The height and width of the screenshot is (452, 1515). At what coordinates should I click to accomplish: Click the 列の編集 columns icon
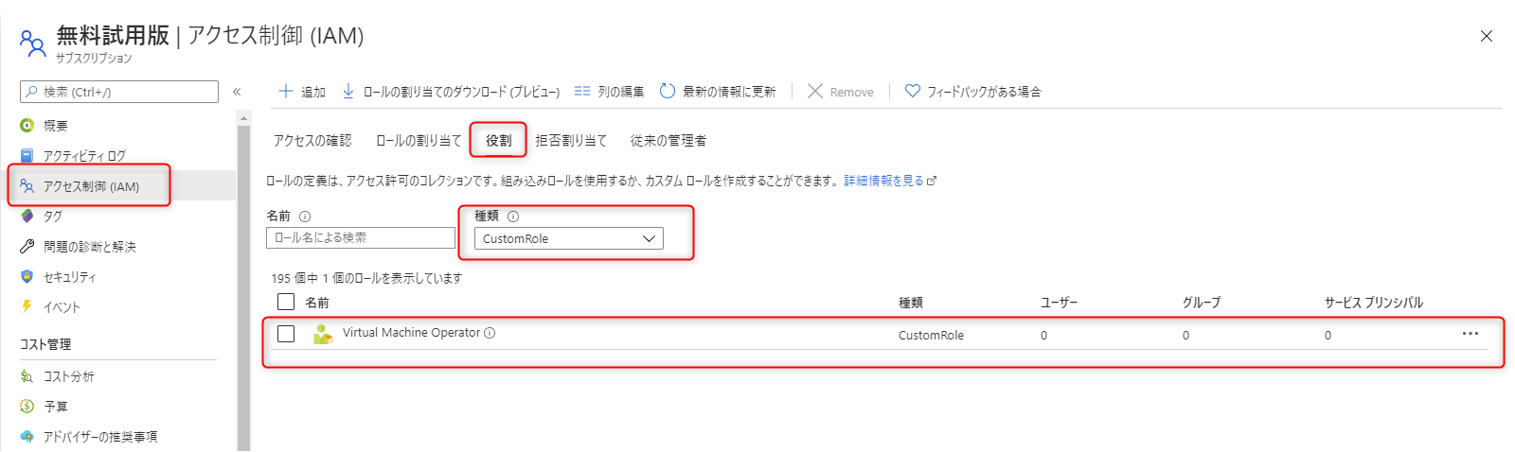(x=582, y=91)
